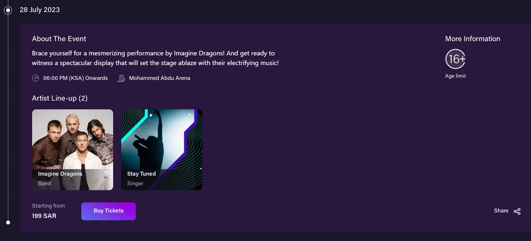Click the event description paragraph
This screenshot has height=241, width=531.
click(155, 58)
